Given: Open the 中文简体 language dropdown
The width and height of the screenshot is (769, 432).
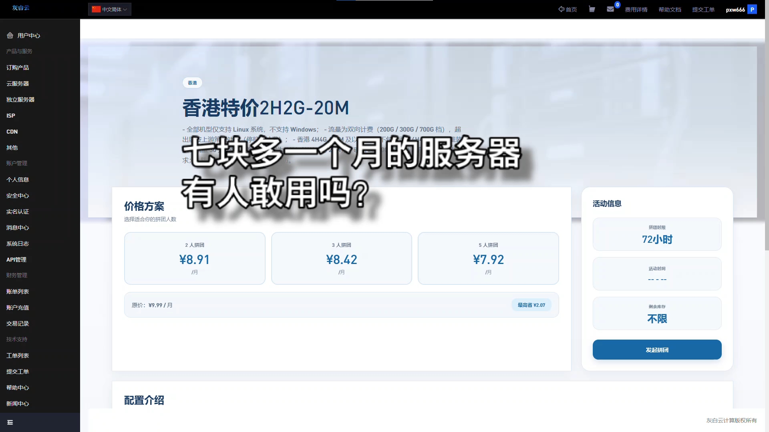Looking at the screenshot, I should pyautogui.click(x=110, y=9).
